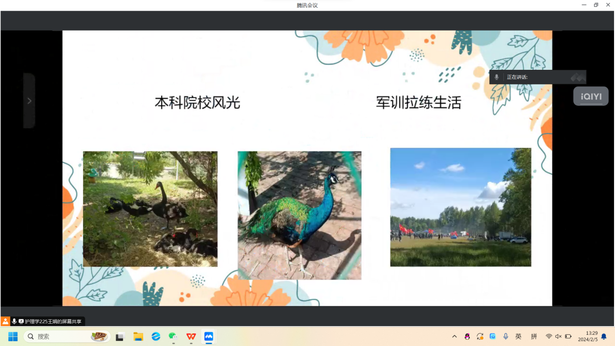
Task: Click the microphone icon in speaking indicator
Action: (497, 77)
